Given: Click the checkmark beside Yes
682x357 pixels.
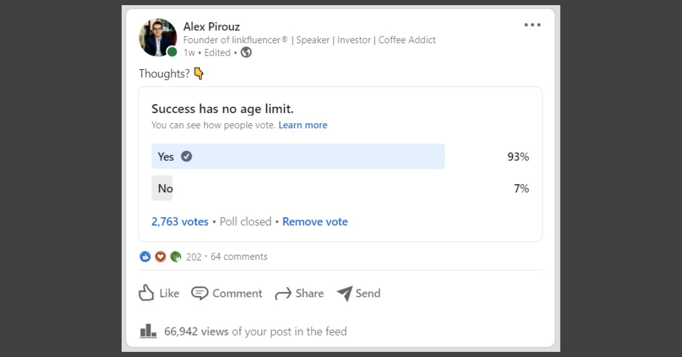Looking at the screenshot, I should [x=186, y=156].
